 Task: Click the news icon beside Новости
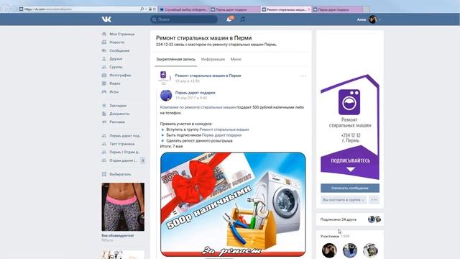pos(103,42)
